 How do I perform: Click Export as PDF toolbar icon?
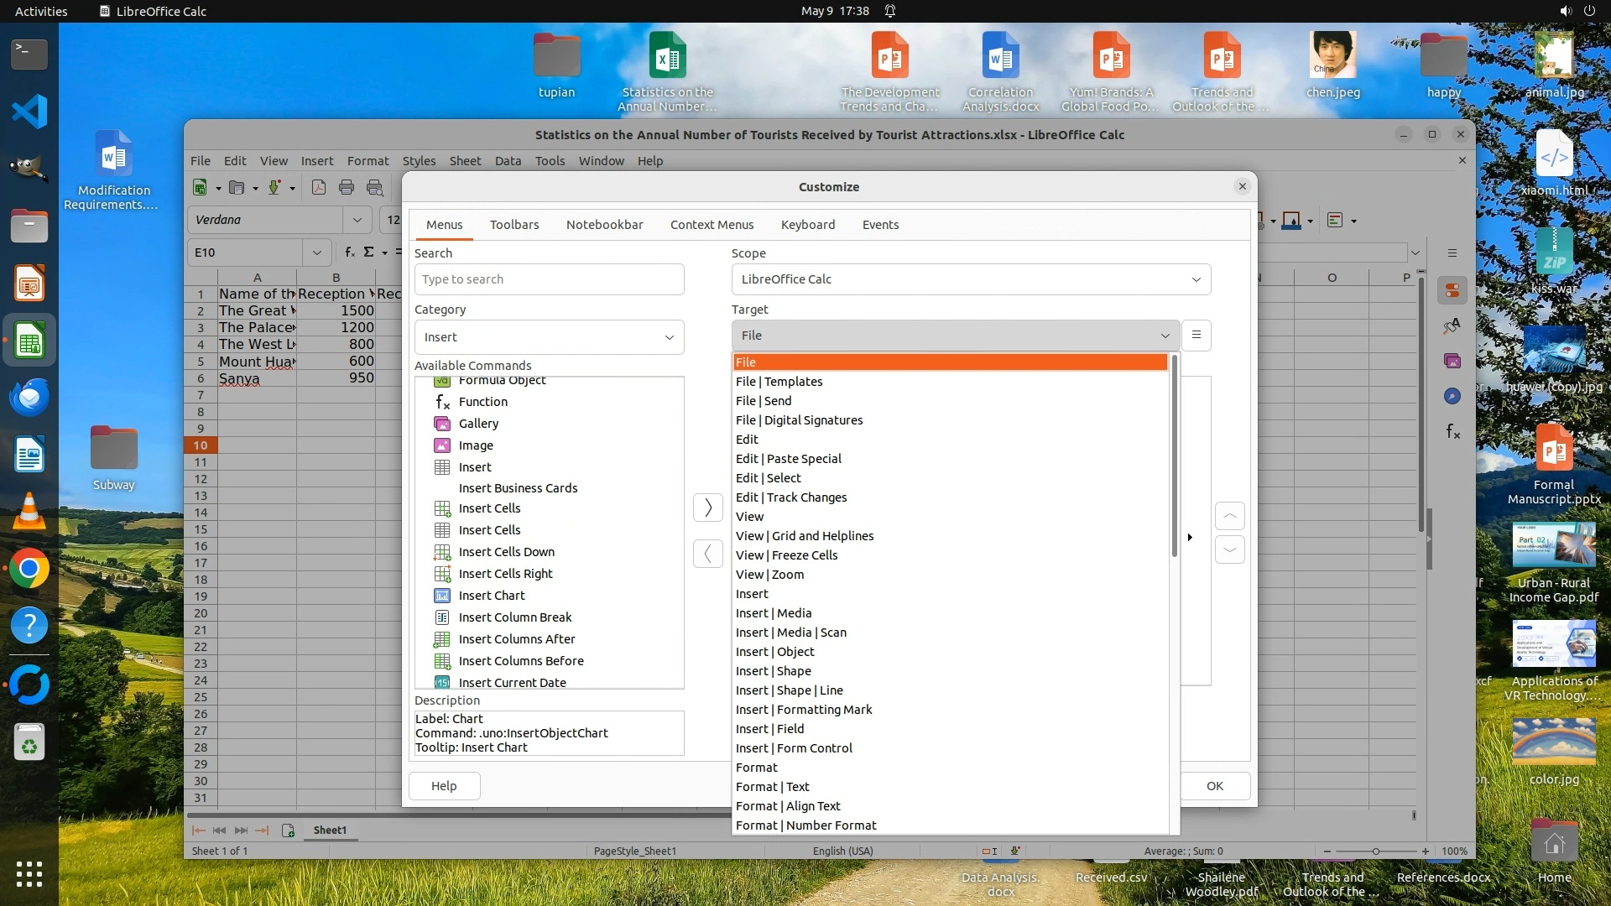click(x=319, y=188)
